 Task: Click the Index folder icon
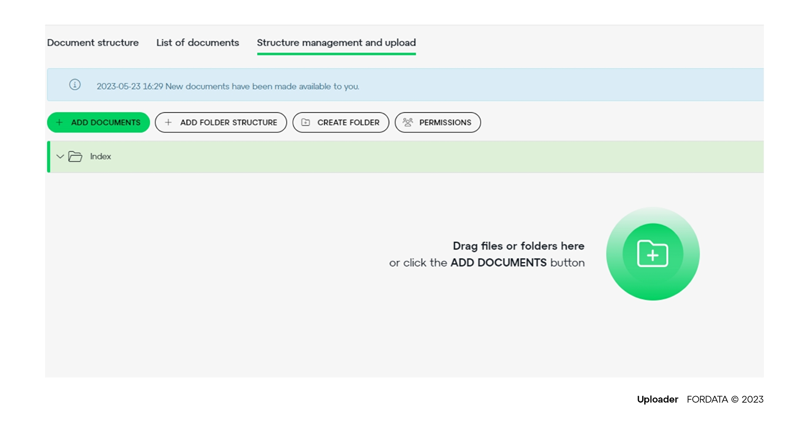[x=75, y=157]
